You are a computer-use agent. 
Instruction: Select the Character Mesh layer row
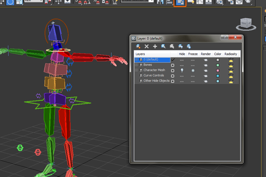point(187,70)
